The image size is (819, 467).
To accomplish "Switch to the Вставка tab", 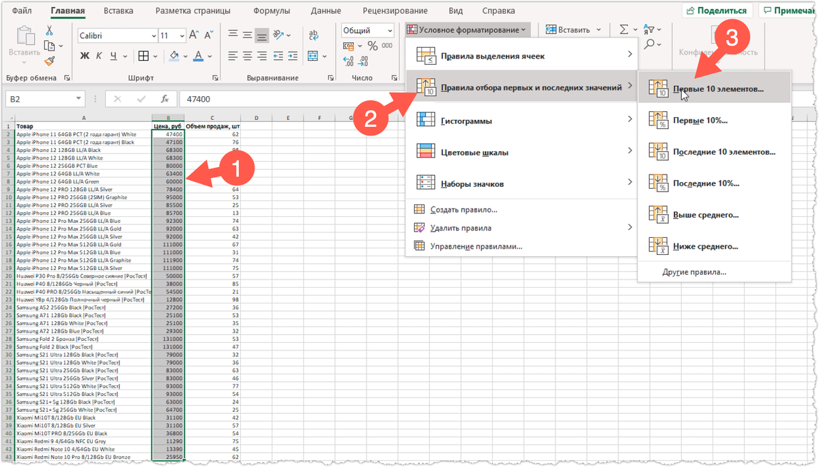I will pyautogui.click(x=118, y=11).
